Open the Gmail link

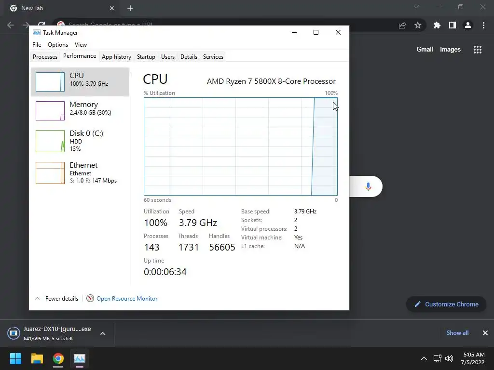(425, 50)
